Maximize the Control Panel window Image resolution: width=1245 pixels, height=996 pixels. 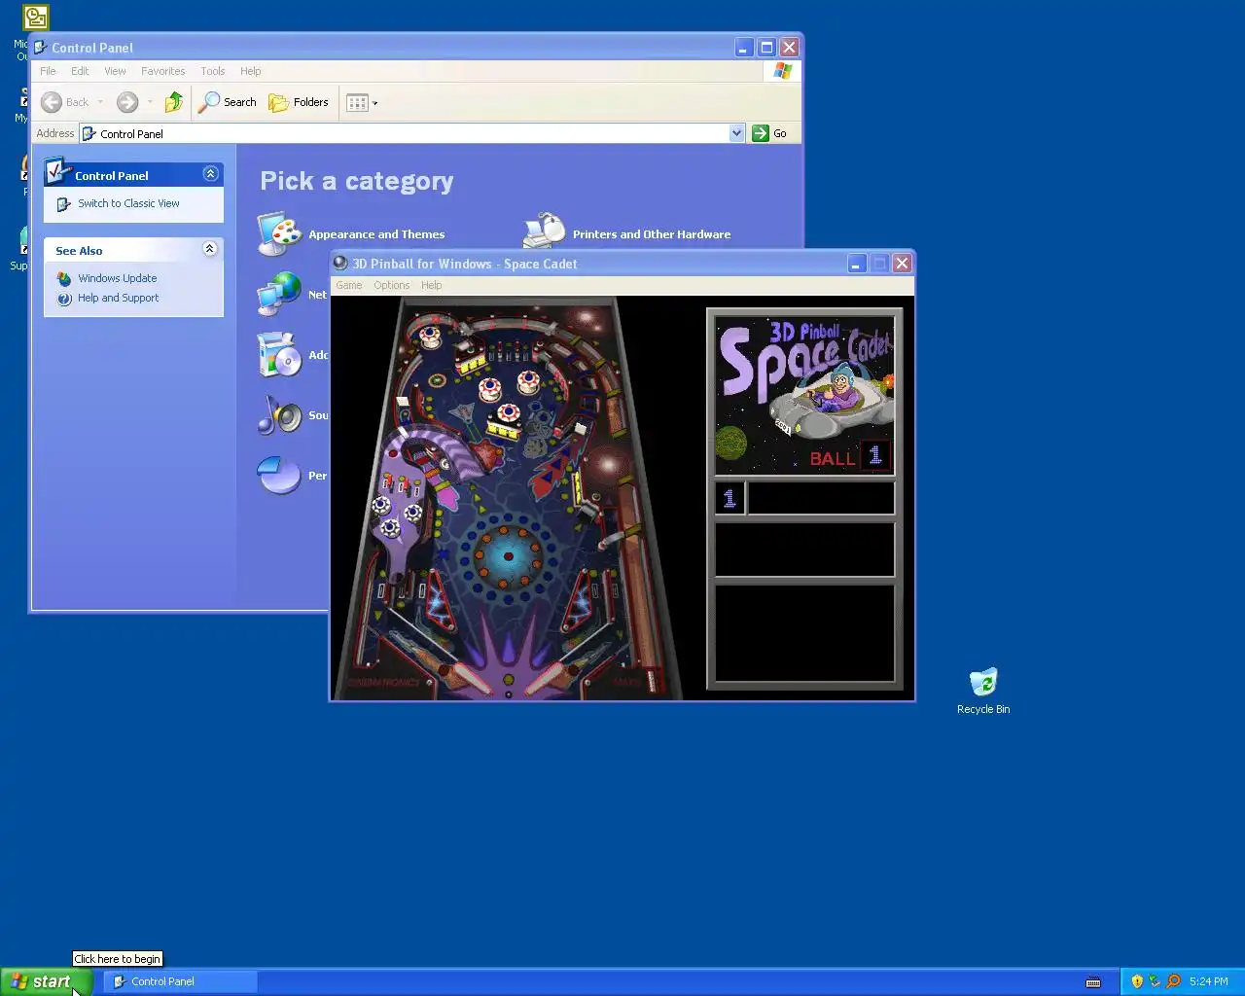pyautogui.click(x=766, y=47)
